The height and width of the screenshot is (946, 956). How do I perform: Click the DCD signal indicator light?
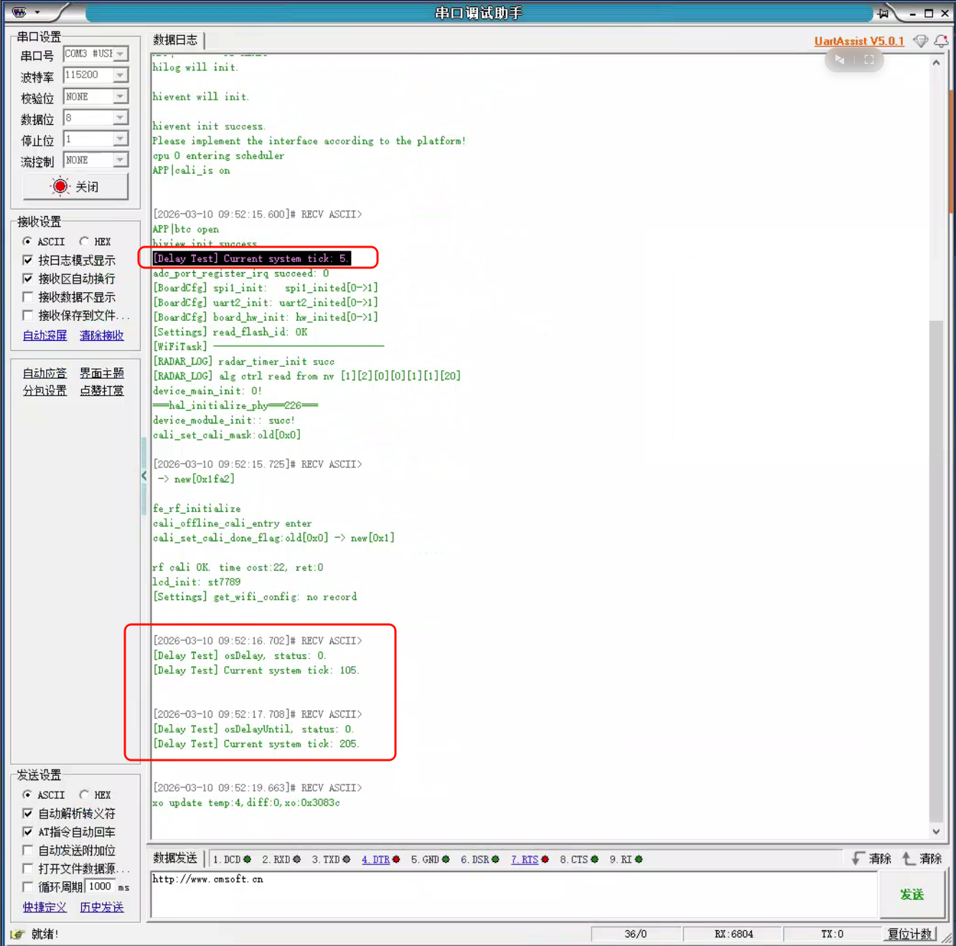coord(248,859)
